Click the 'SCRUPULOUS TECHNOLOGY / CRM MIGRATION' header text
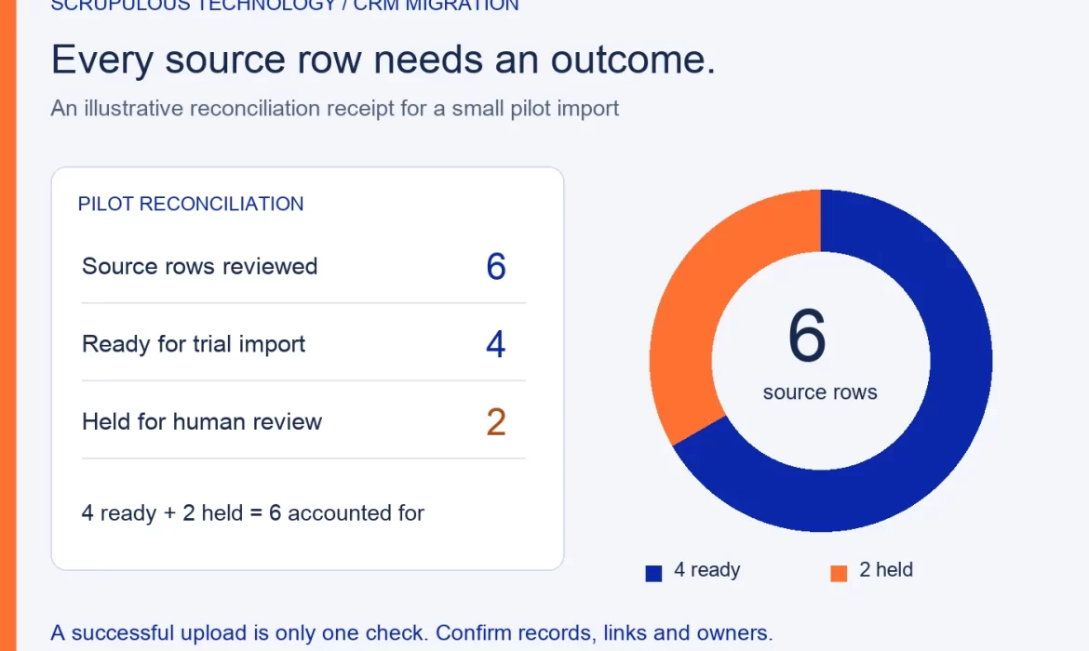 point(285,6)
